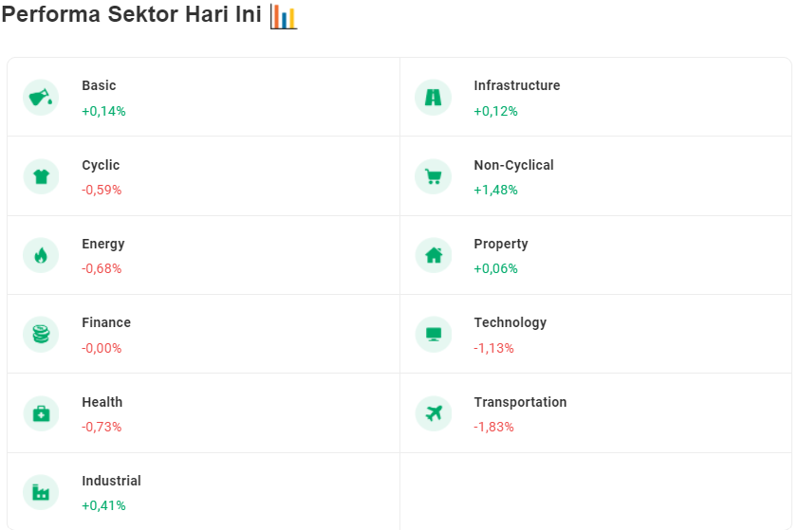Click the Health sector medical kit icon
This screenshot has height=530, width=798.
click(41, 413)
